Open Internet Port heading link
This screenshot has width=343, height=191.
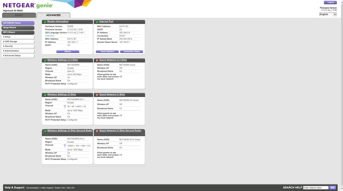[106, 21]
